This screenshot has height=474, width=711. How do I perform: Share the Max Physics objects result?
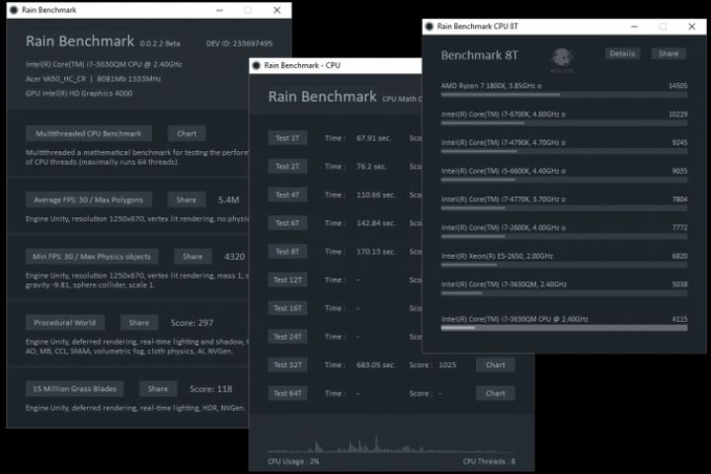click(x=193, y=257)
